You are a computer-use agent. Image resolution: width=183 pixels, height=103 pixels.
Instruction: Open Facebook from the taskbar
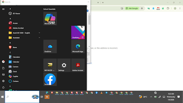pyautogui.click(x=97, y=93)
